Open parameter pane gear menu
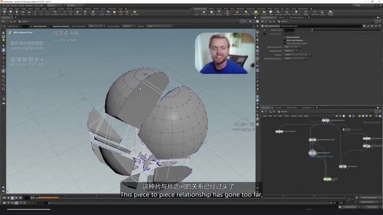Screen dimensions: 383x215 point(364,26)
